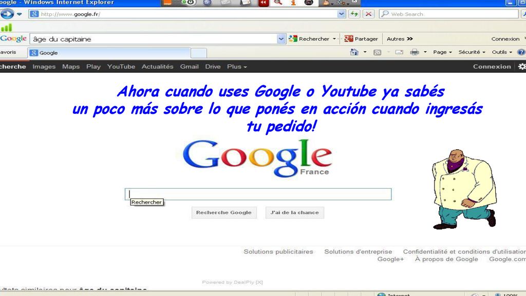Open Gmail in the Google bar
Image resolution: width=526 pixels, height=296 pixels.
coord(189,67)
